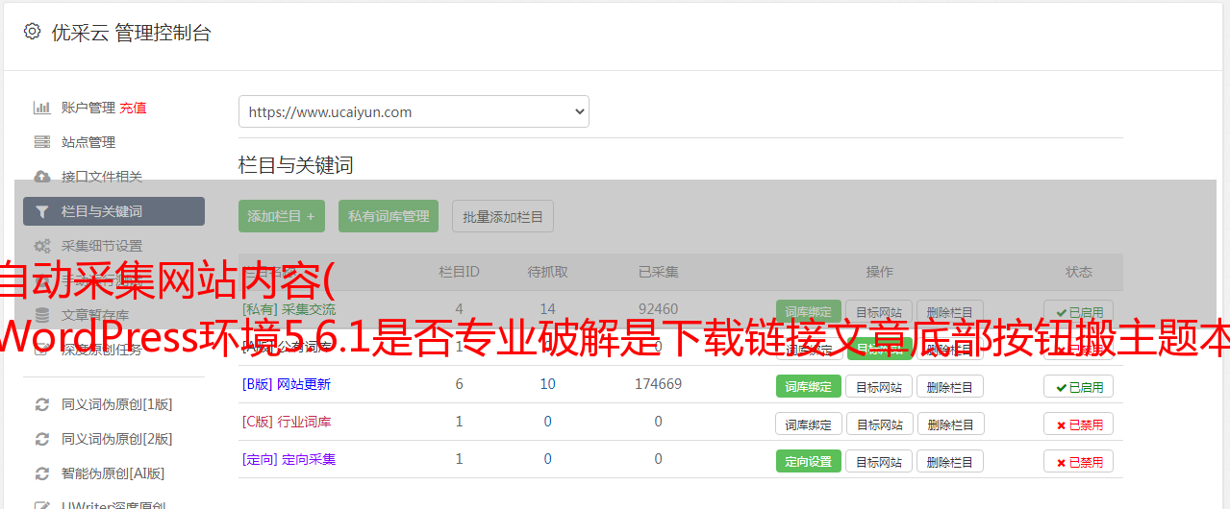Screen dimensions: 1230x509
Task: Click the gear icon beside 优采云 管理控制台
Action: tap(32, 32)
